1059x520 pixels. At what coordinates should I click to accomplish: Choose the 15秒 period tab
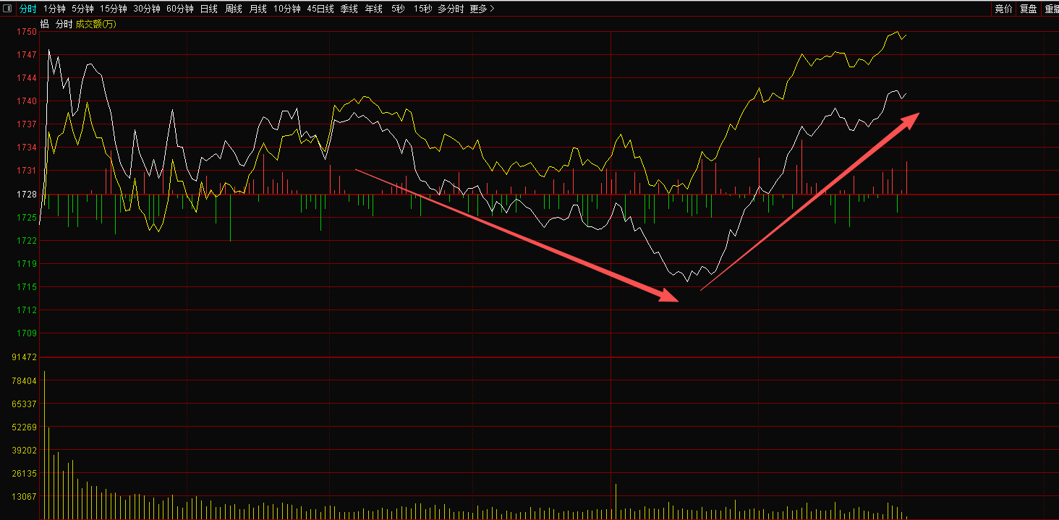tap(422, 9)
